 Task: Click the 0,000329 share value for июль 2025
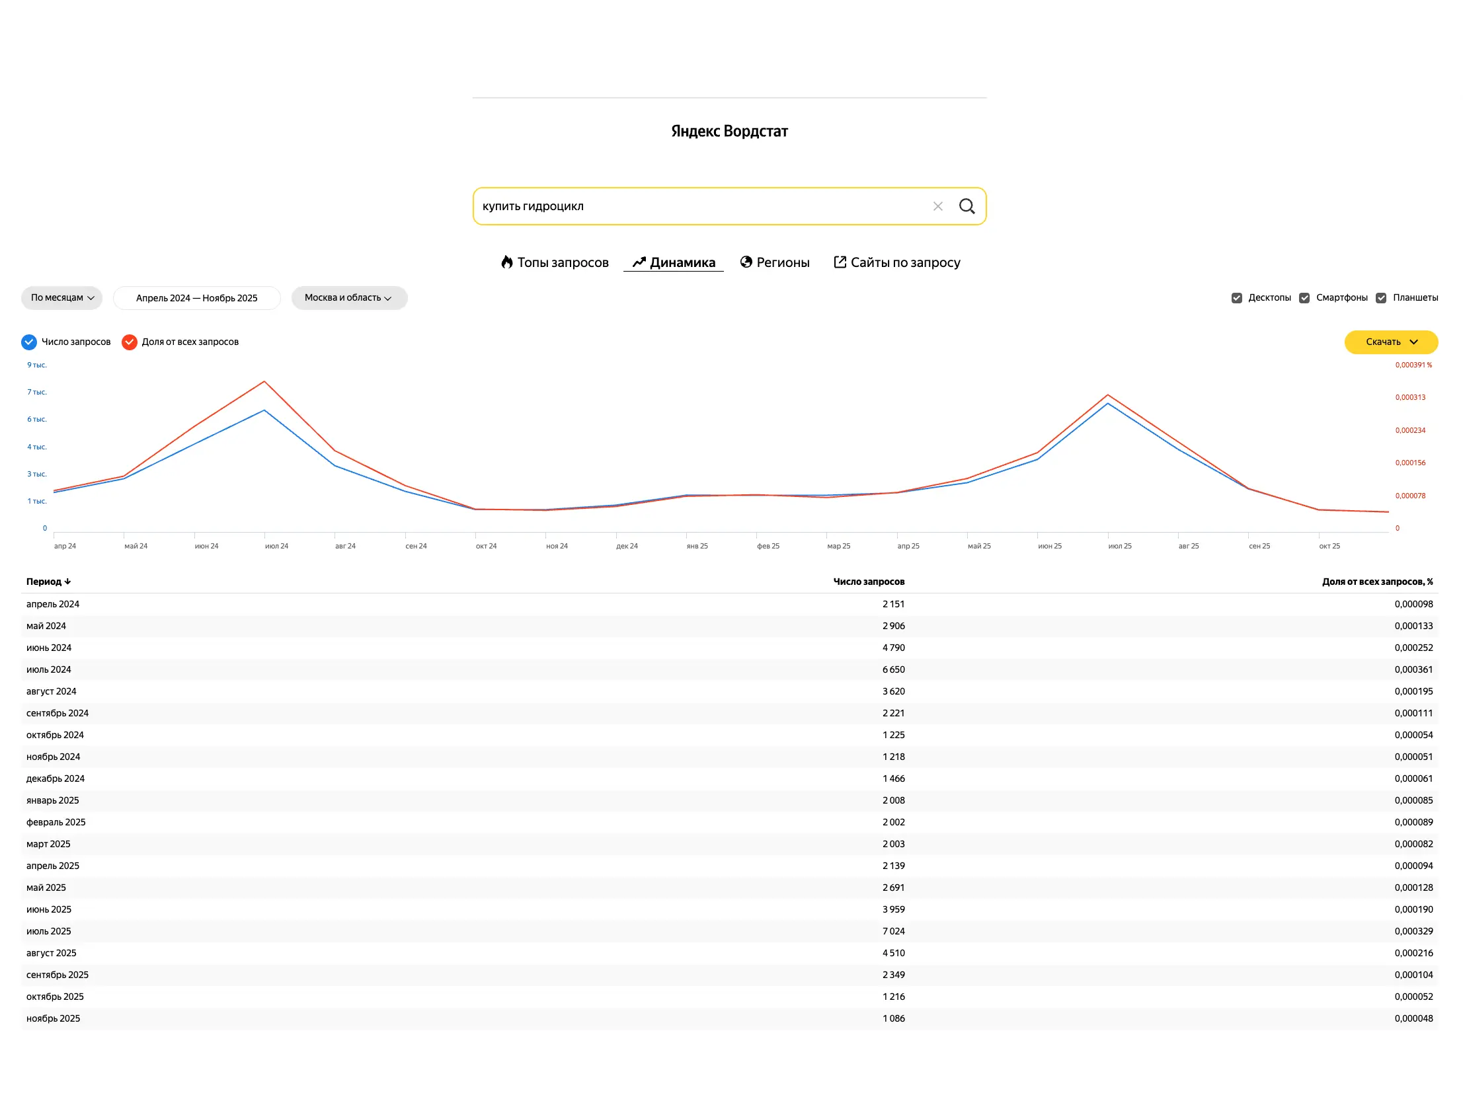point(1413,932)
